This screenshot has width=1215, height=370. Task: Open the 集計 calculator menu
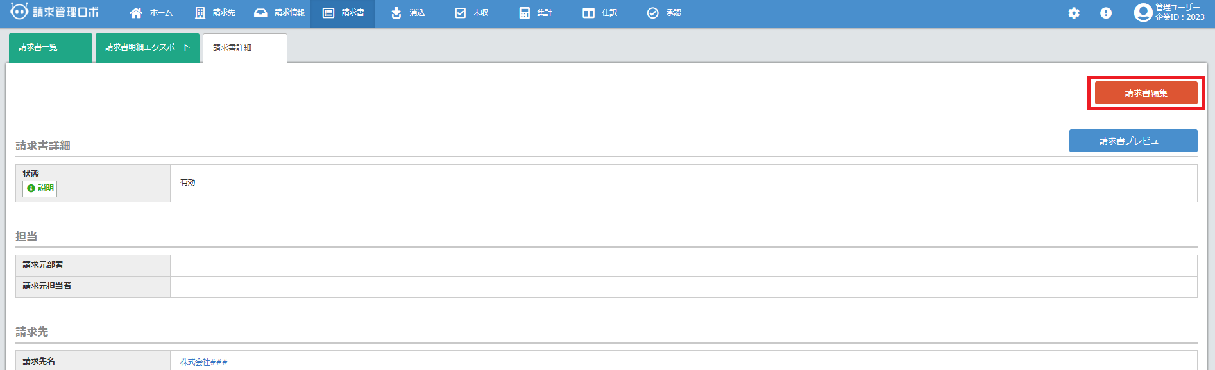click(536, 13)
